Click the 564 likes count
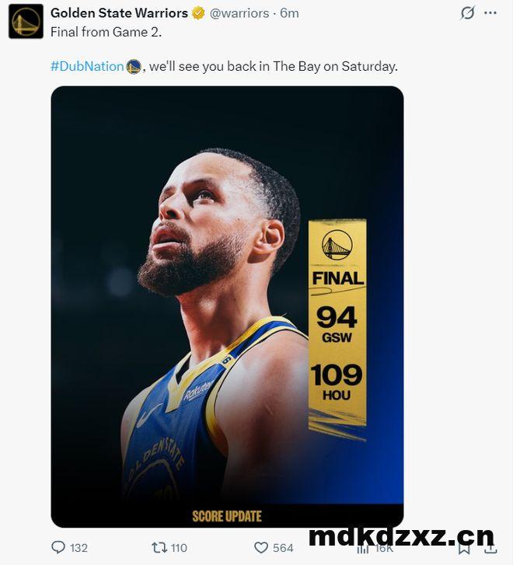 pos(283,548)
